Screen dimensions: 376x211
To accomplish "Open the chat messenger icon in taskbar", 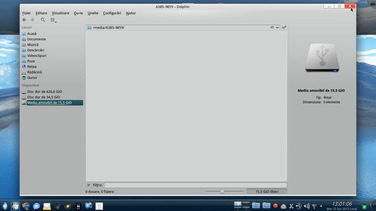I will pyautogui.click(x=36, y=206).
